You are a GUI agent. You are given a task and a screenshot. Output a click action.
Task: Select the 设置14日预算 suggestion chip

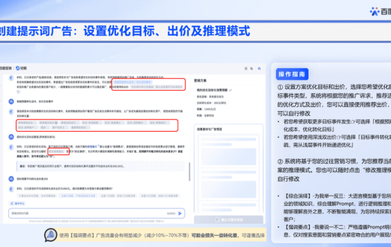[160, 196]
